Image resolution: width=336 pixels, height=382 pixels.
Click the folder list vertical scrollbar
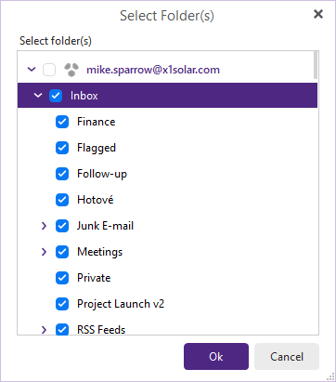316,192
